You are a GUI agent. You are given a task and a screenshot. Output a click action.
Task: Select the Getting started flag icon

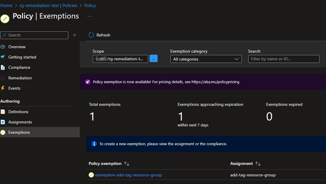[3, 57]
